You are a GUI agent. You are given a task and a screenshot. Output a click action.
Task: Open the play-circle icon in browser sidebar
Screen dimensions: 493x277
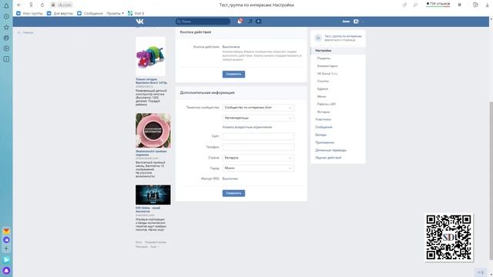click(x=6, y=48)
